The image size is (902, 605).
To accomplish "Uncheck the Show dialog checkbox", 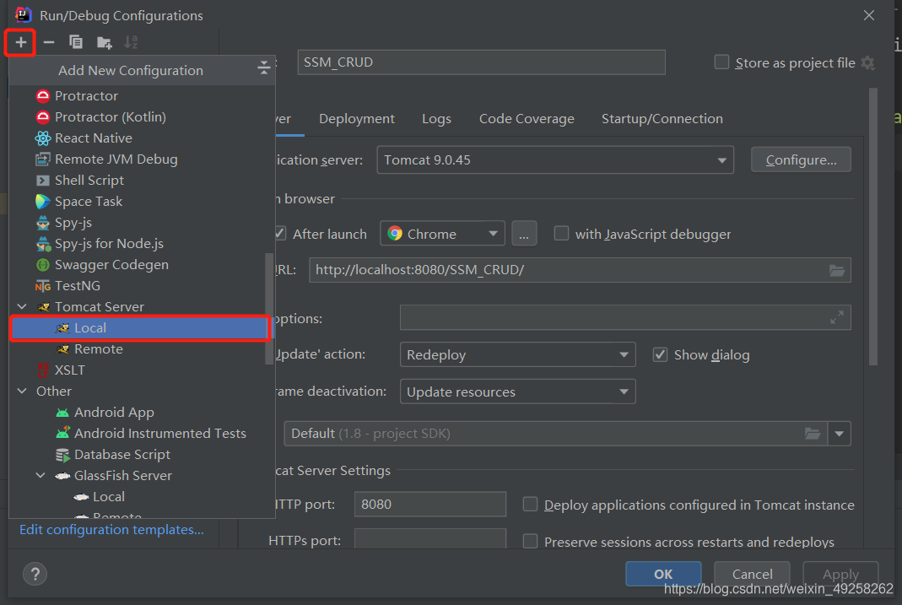I will pos(660,355).
